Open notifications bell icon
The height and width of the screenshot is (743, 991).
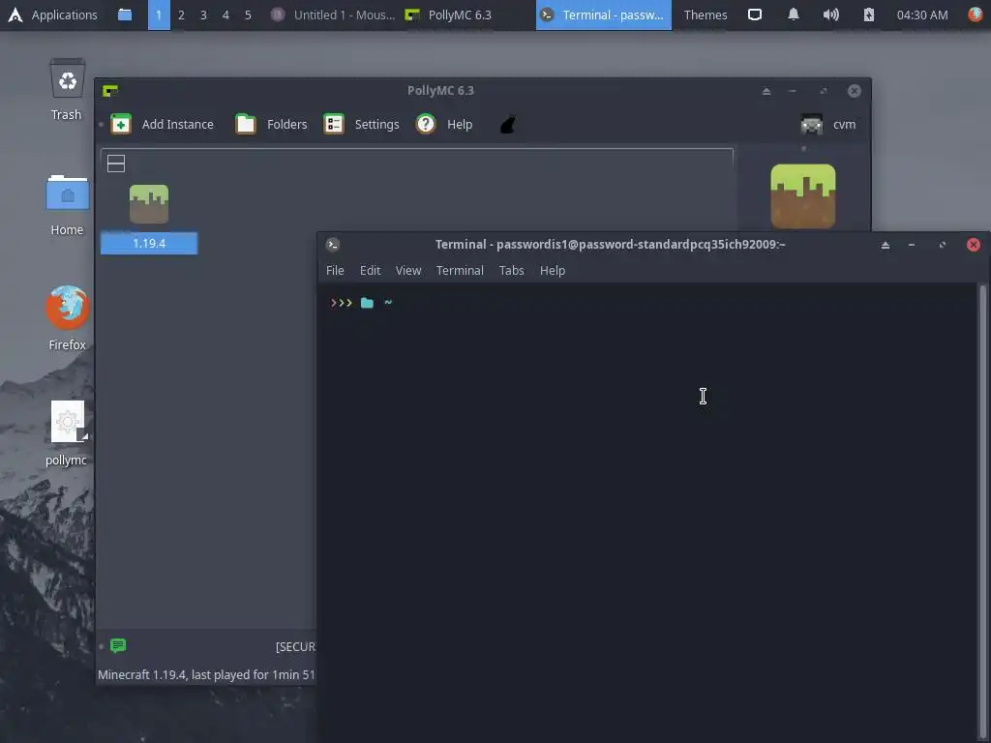pos(794,15)
